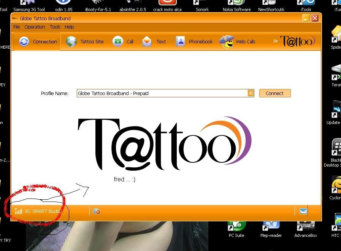
Task: Click the large Tattoo logo image
Action: [x=165, y=144]
